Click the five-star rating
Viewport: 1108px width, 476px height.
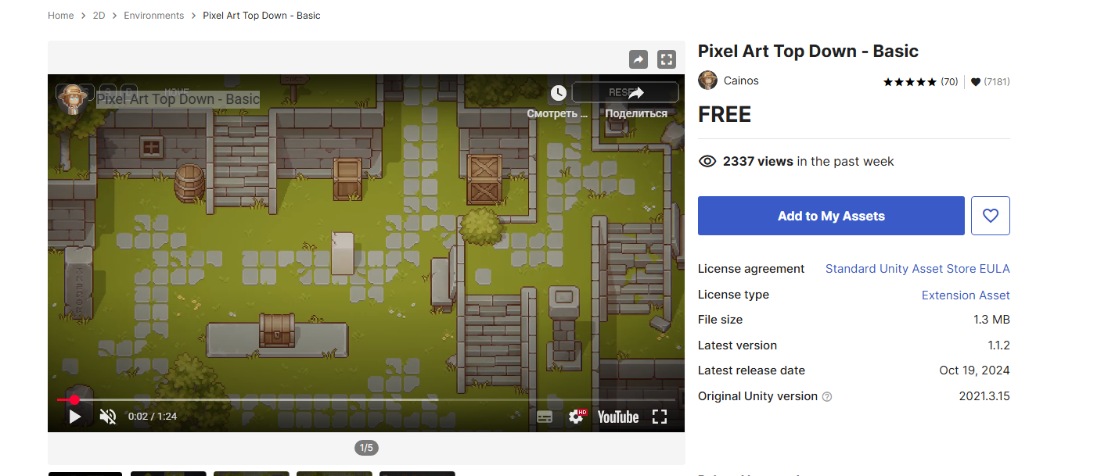909,81
